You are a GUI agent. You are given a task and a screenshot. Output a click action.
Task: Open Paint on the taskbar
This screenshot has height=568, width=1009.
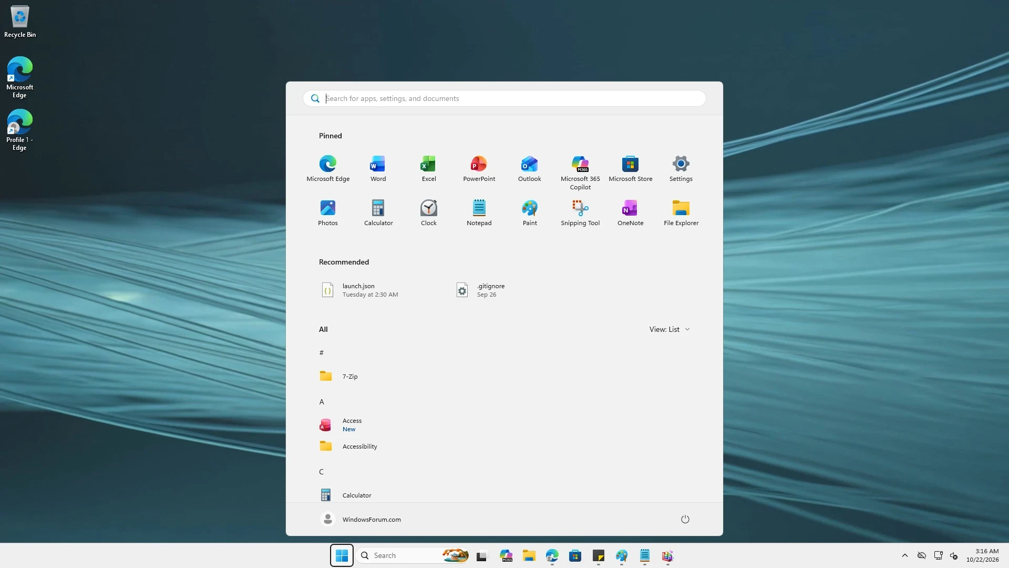click(621, 555)
